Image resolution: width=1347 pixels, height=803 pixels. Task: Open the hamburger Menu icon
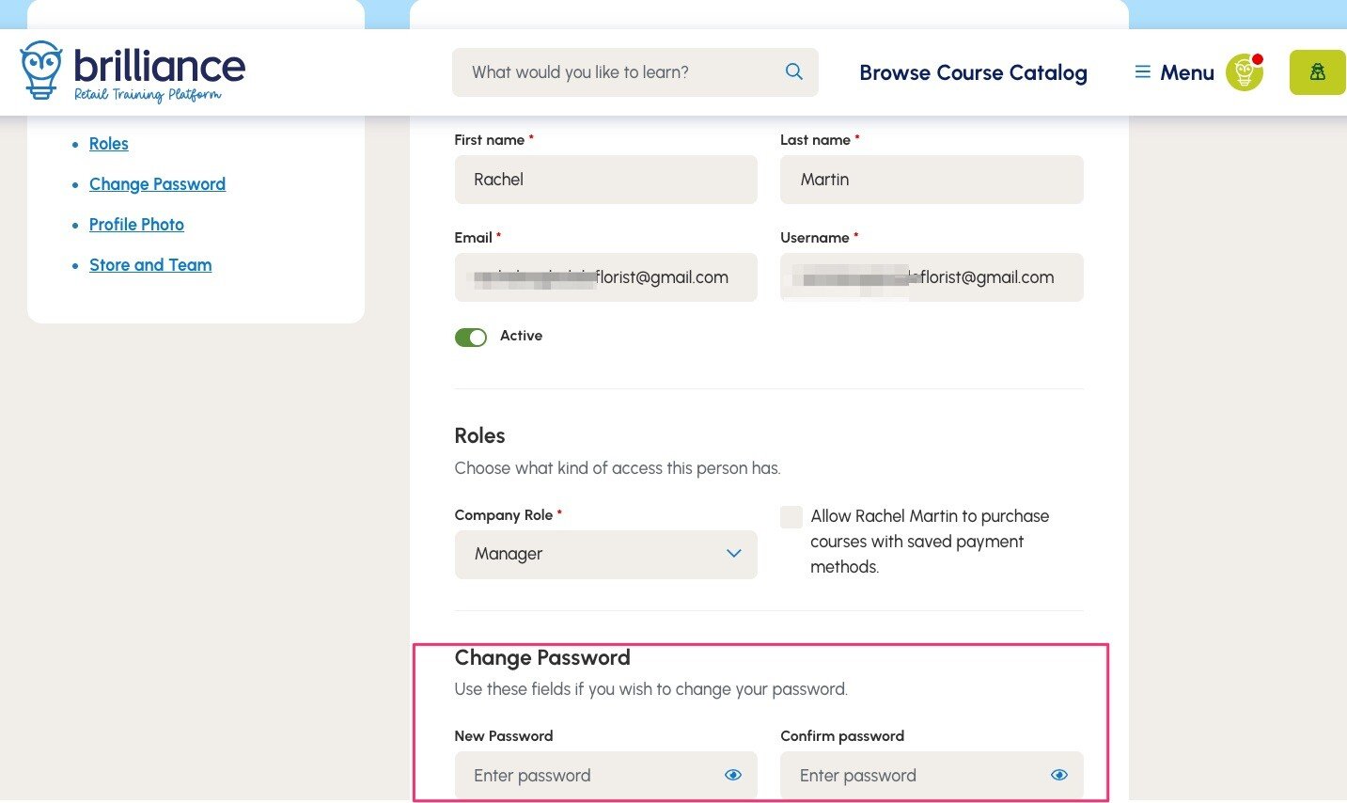click(1143, 72)
